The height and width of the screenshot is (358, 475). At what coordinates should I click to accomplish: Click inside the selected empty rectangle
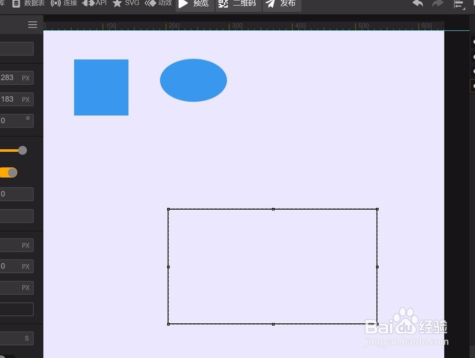273,267
